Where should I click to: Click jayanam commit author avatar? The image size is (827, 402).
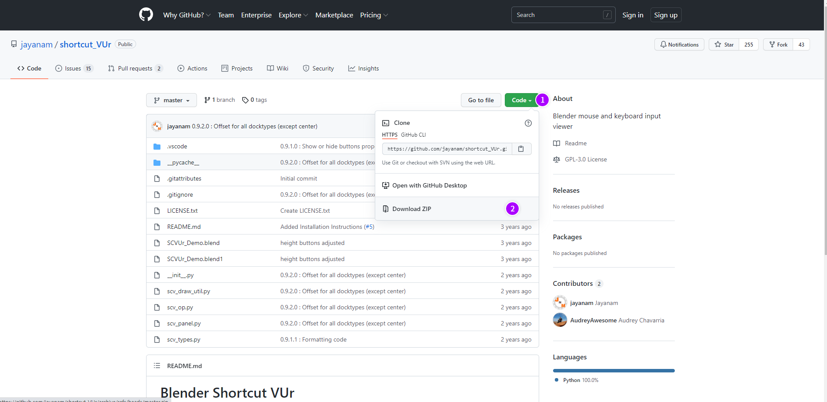157,126
